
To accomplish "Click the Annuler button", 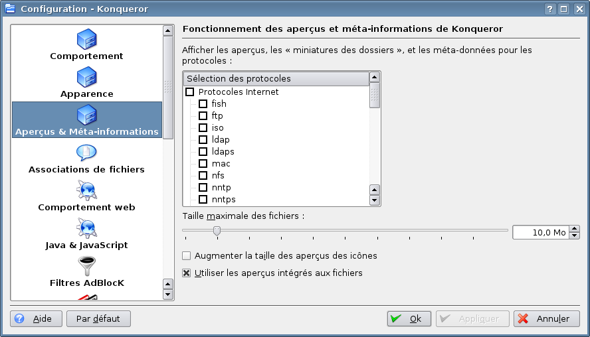I will (544, 318).
